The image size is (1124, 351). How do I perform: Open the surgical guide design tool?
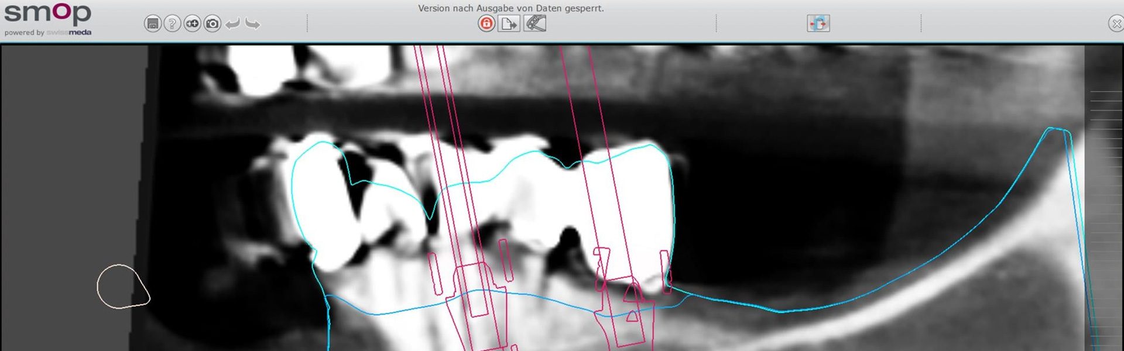click(534, 23)
